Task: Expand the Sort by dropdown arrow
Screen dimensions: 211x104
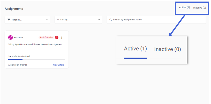Action: tap(99, 20)
